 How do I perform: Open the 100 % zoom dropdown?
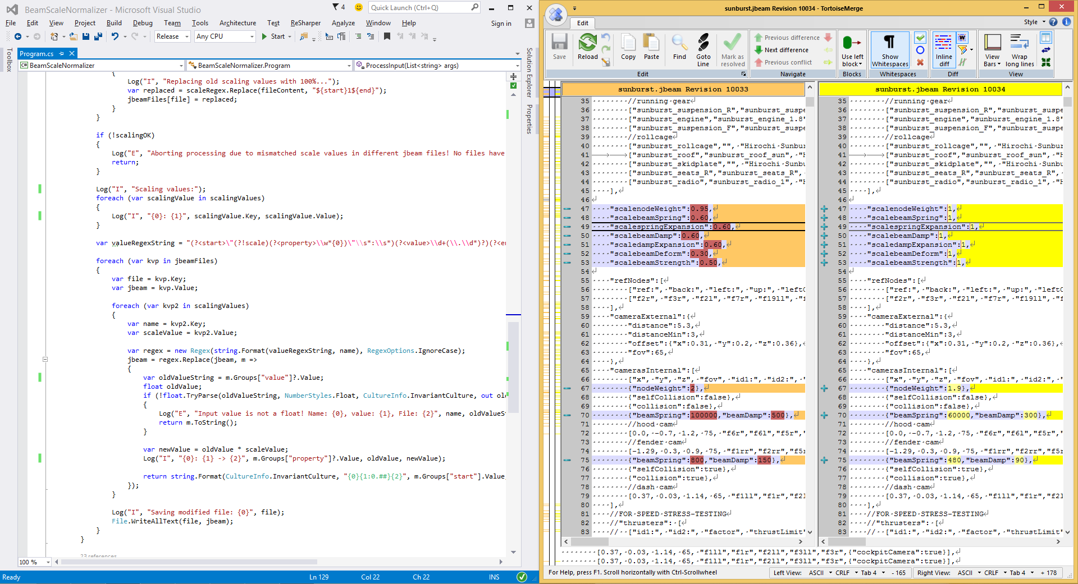(48, 562)
